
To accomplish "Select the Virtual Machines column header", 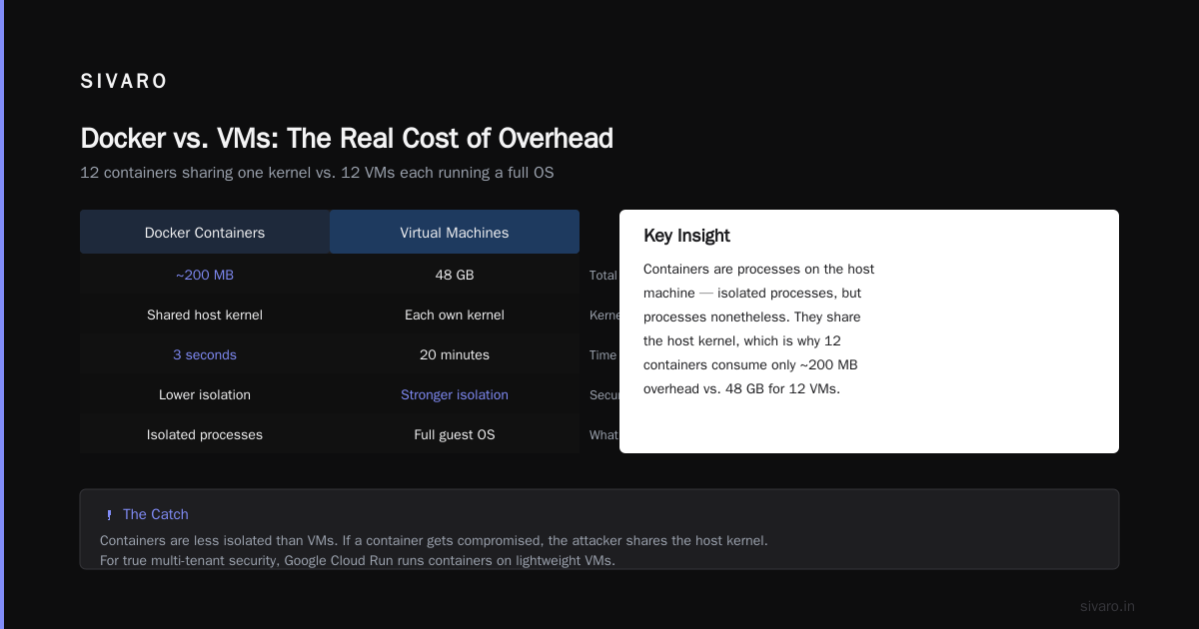I will point(455,232).
